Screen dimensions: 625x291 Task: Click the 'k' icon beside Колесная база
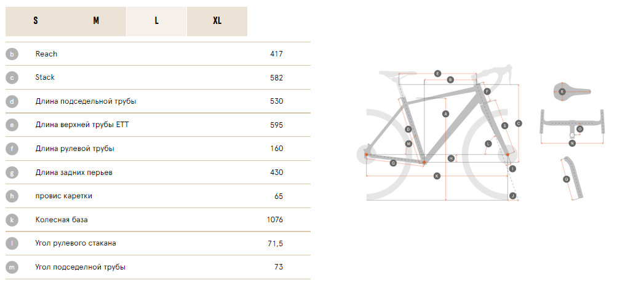click(12, 220)
